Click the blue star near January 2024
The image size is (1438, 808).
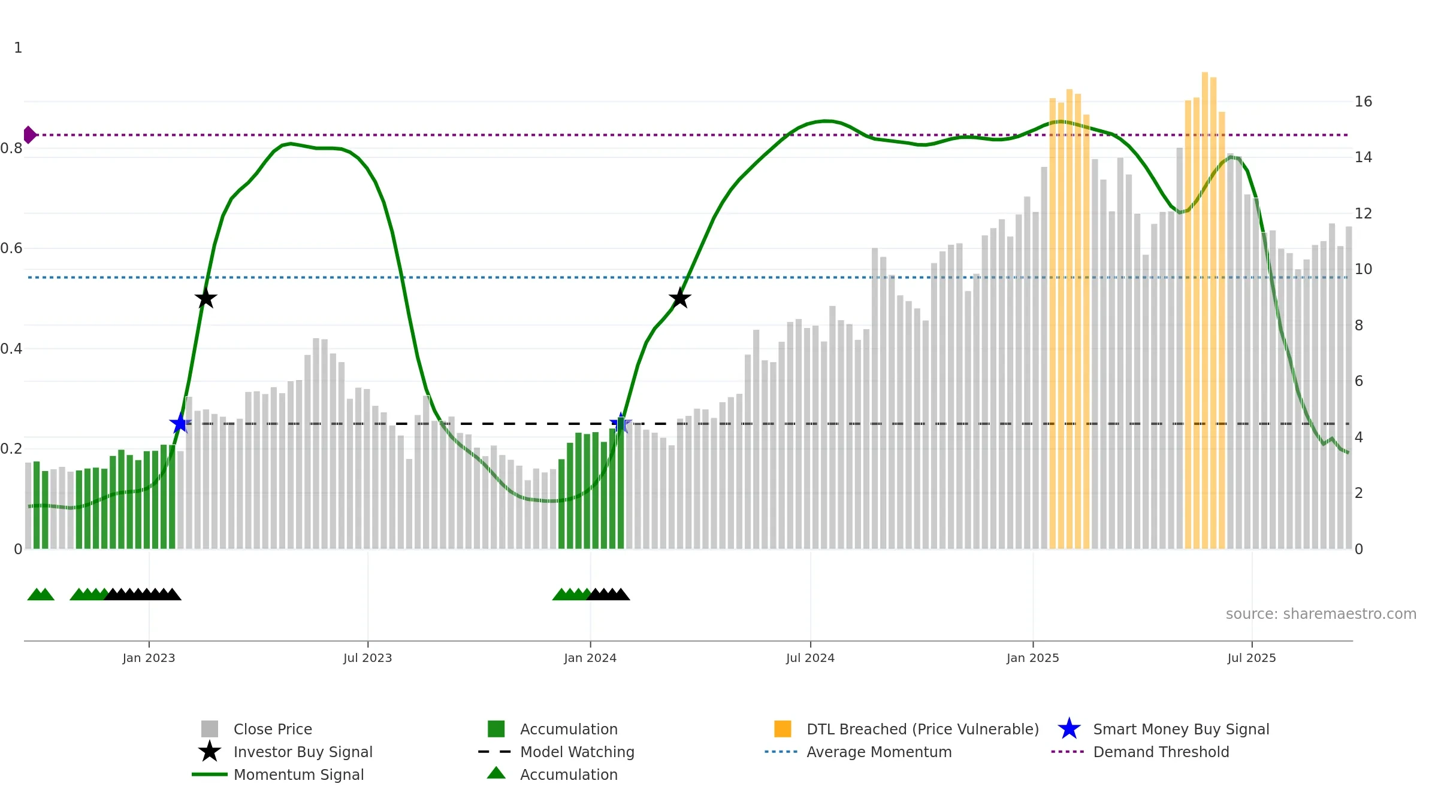[621, 424]
